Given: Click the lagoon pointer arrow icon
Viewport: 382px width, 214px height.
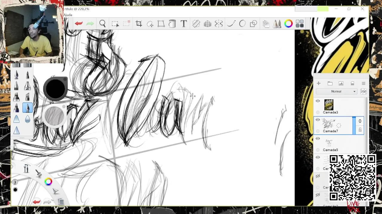Looking at the screenshot, I should coord(56,191).
